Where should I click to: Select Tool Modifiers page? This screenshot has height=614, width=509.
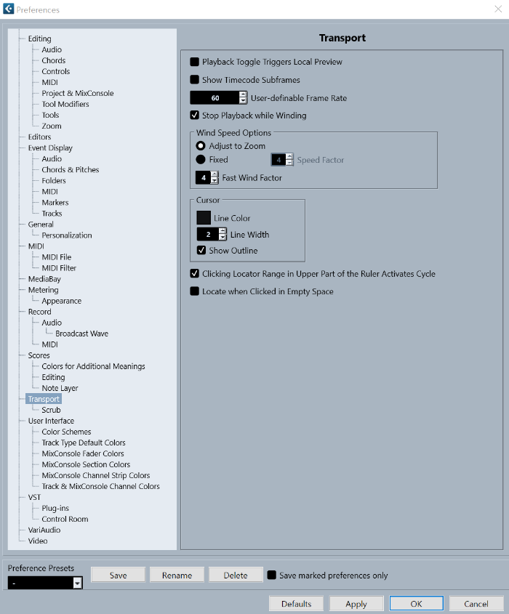(x=65, y=104)
